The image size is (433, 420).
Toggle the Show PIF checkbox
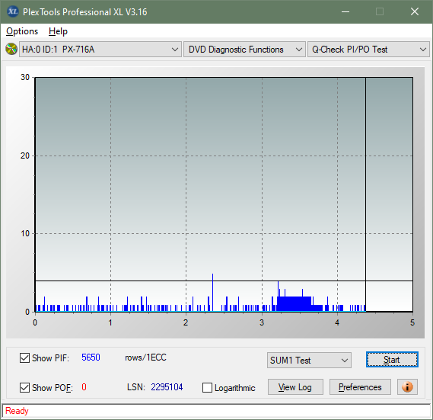(x=24, y=357)
